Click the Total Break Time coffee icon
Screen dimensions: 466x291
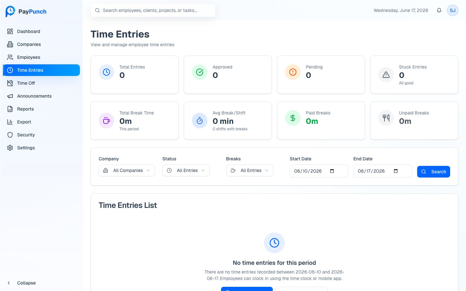(106, 121)
